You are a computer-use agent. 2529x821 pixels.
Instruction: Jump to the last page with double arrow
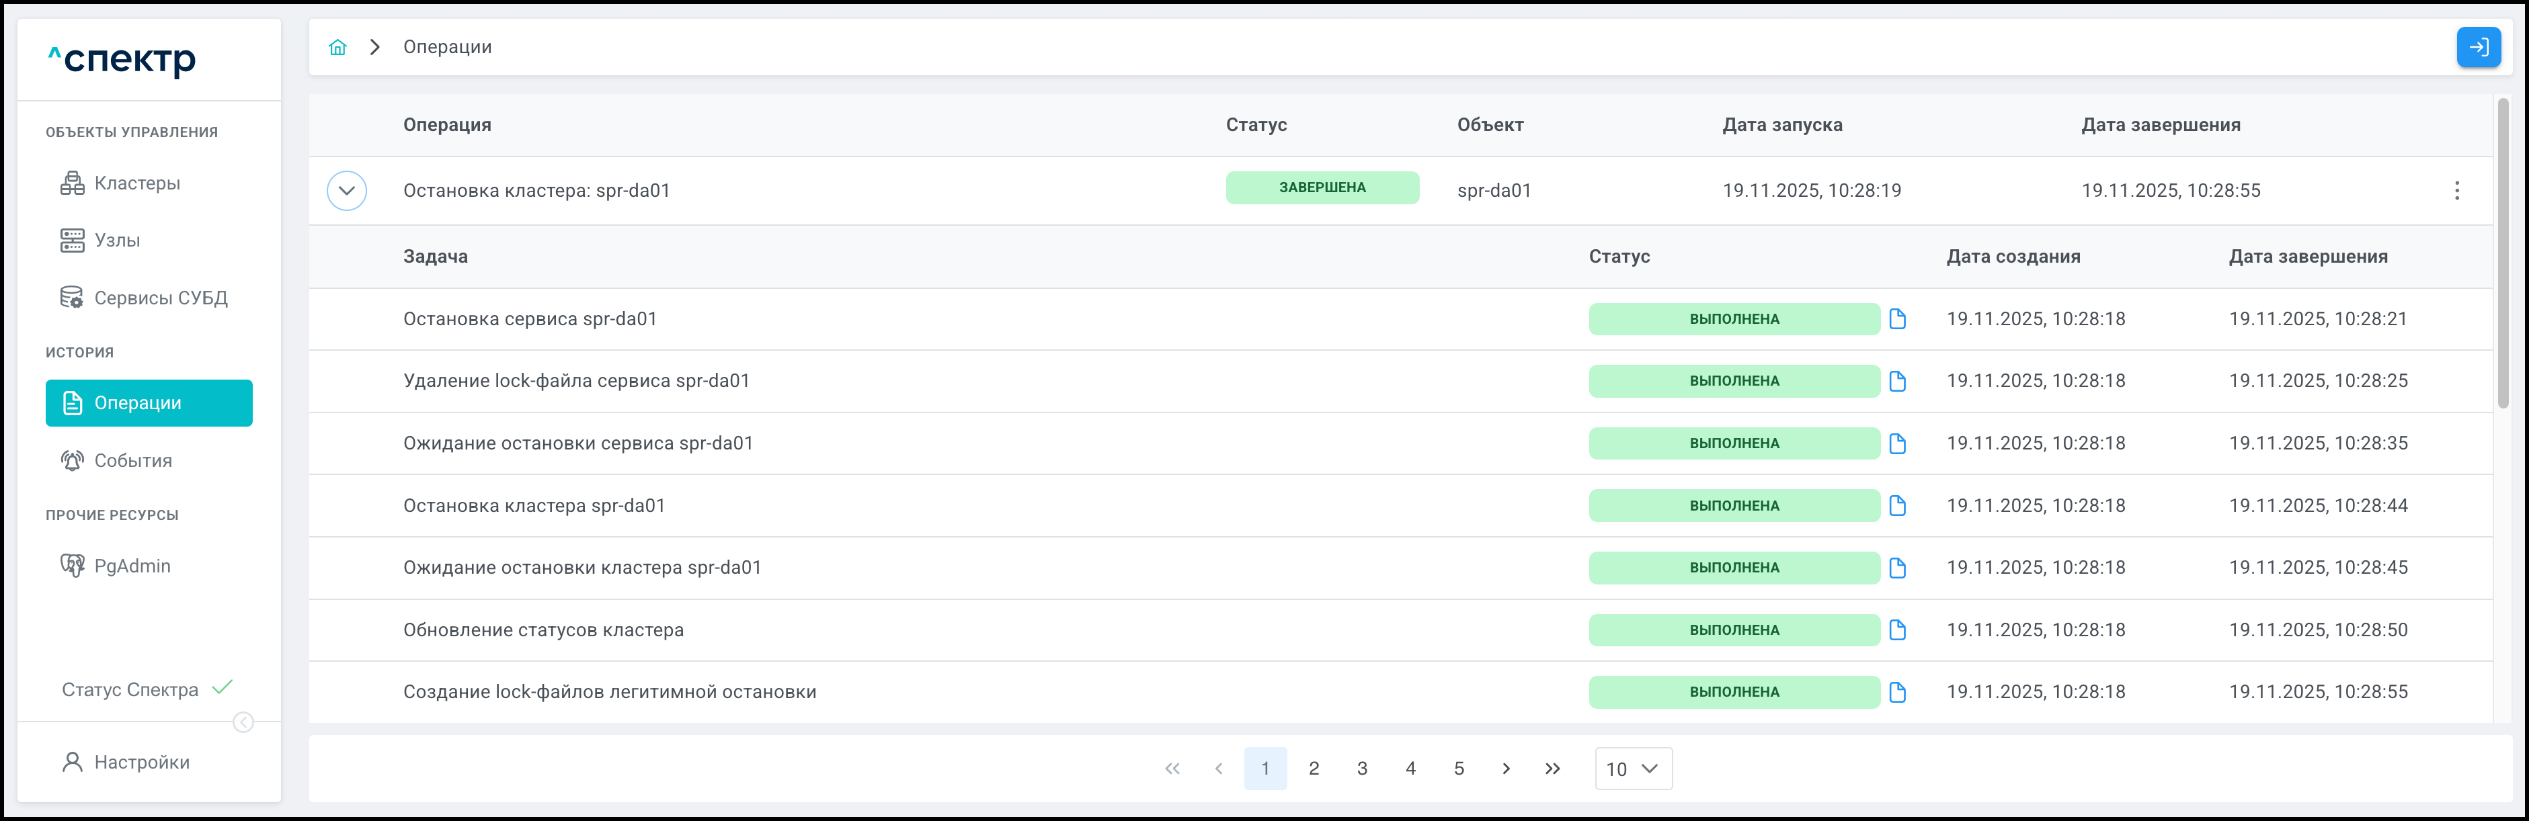(x=1552, y=768)
